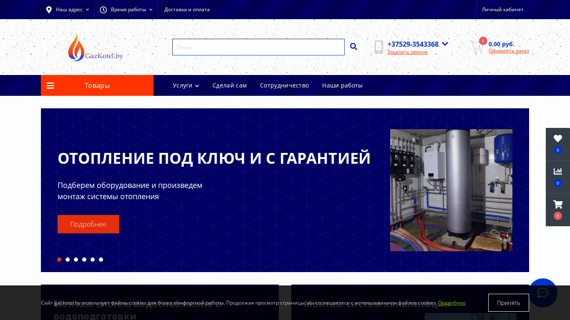Expand the Услуги menu
Screen dimensions: 570x320
point(186,85)
